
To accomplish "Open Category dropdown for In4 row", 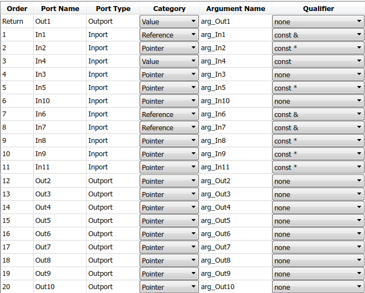I will (168, 61).
